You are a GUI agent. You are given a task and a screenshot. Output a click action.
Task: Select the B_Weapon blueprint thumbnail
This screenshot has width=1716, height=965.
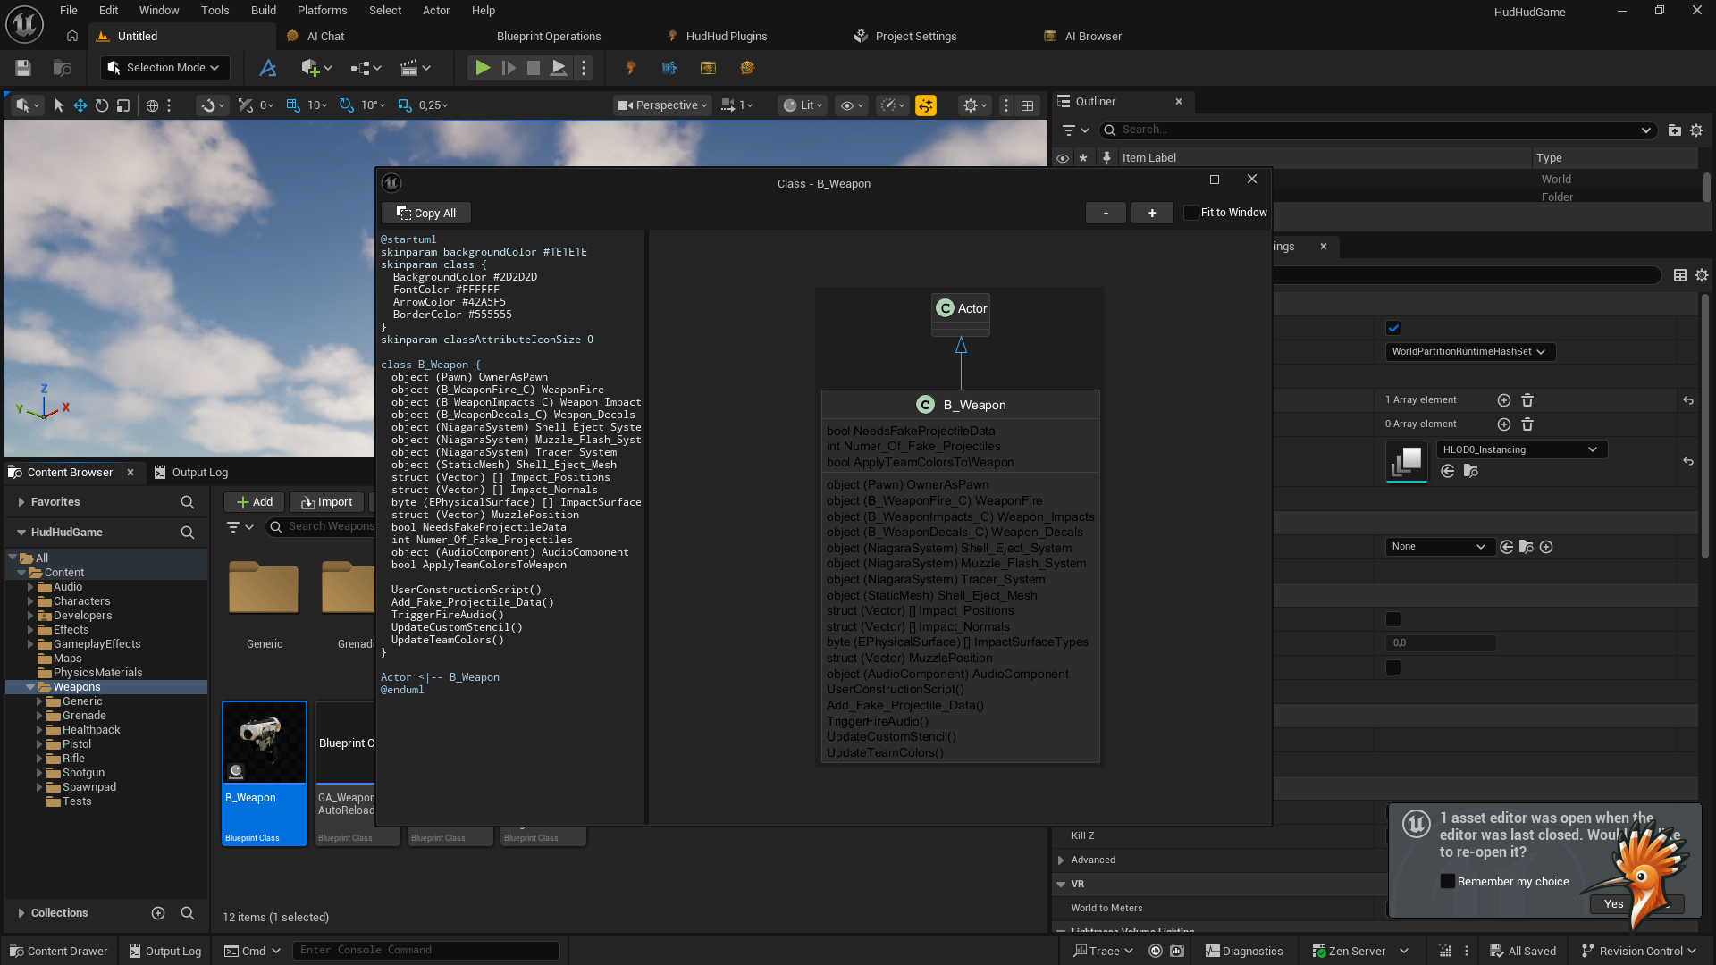[x=265, y=743]
